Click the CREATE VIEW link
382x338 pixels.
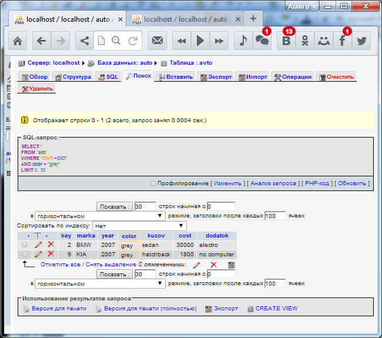pyautogui.click(x=276, y=309)
